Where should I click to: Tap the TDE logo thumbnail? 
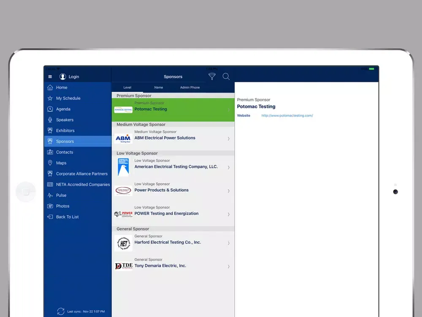click(124, 266)
